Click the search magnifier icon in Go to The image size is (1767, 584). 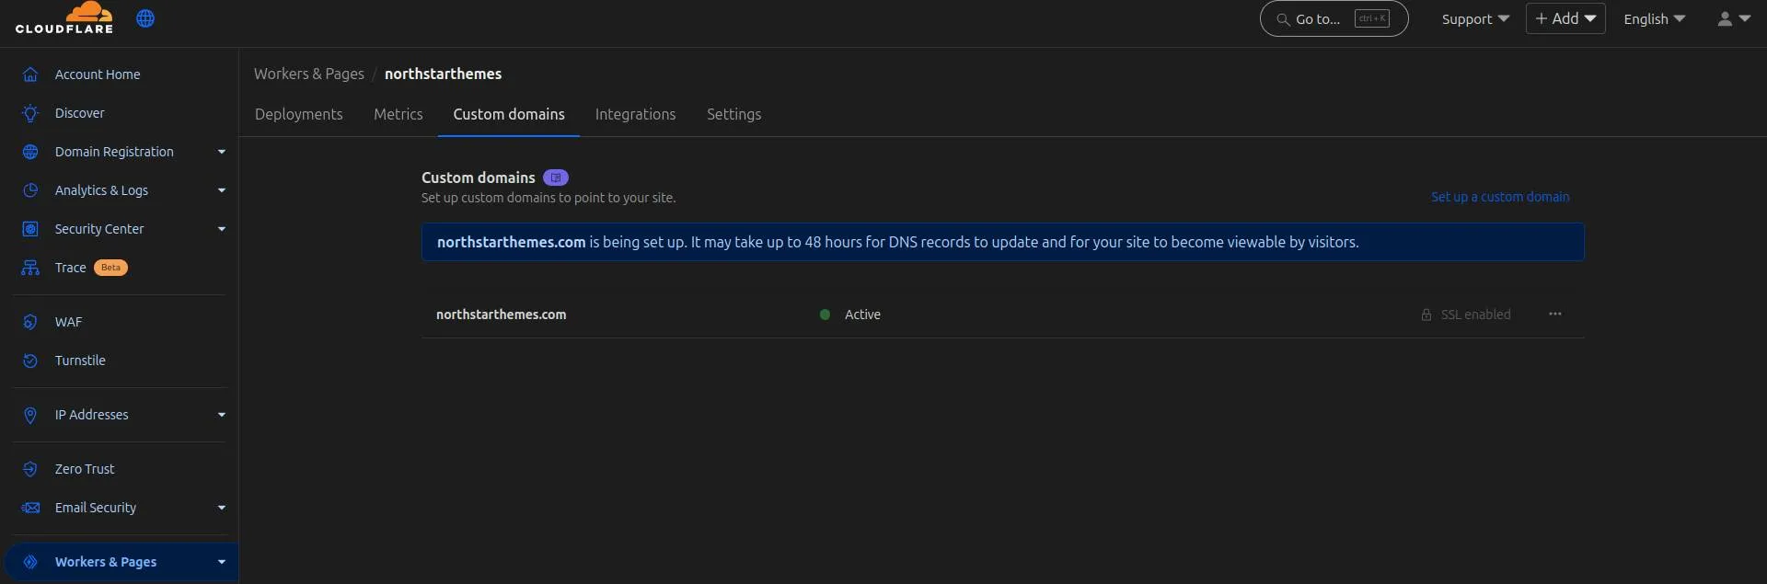(1283, 19)
